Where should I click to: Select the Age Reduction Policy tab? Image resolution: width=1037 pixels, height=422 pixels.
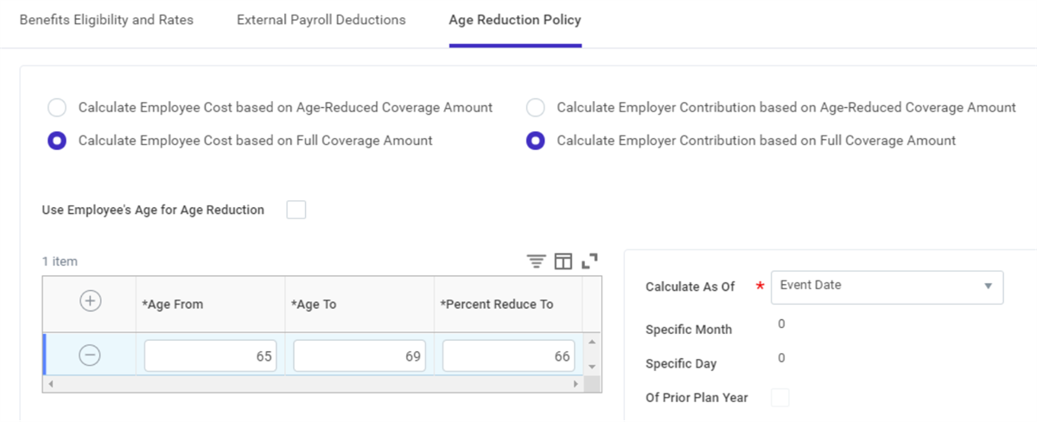(x=515, y=20)
